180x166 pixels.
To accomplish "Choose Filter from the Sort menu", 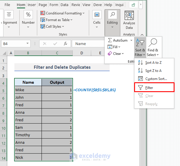I will [x=154, y=88].
